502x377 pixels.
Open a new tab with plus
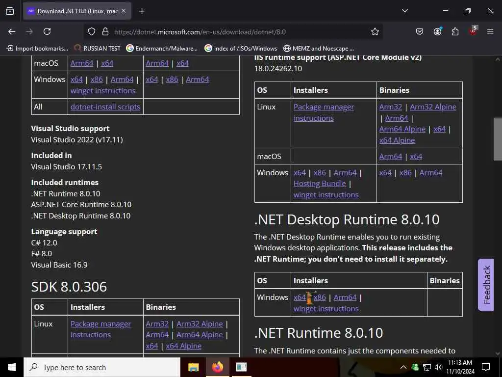coord(142,11)
